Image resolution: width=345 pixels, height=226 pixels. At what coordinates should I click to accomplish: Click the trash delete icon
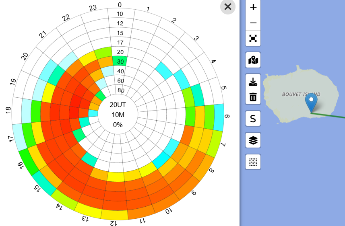253,97
